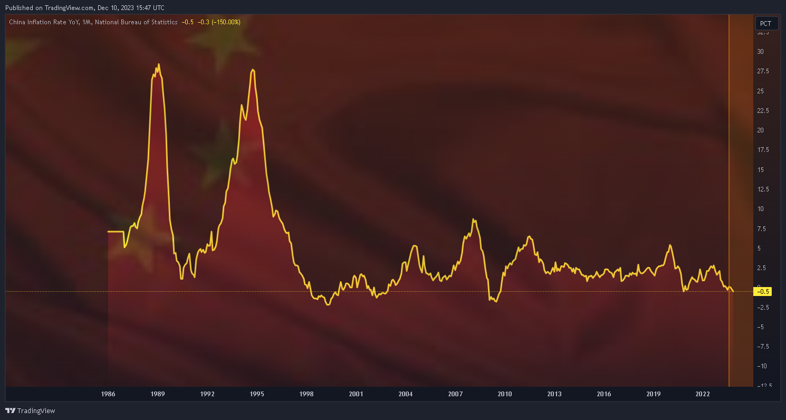Click the 2004 year label on time axis

(x=406, y=394)
